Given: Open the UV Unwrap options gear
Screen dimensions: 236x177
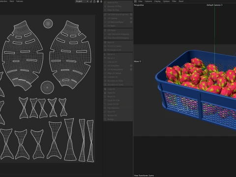Looking at the screenshot, I should tap(131, 18).
